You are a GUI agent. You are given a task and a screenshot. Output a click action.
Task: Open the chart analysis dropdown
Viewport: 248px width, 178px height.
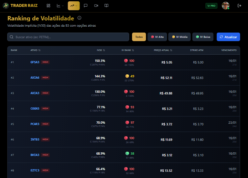coord(60,6)
